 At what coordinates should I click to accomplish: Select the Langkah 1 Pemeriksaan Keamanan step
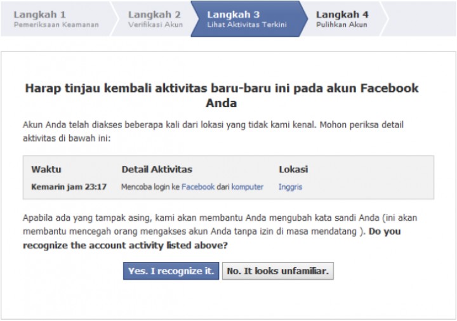(x=56, y=19)
